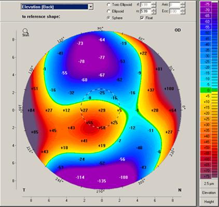219x207 pixels.
Task: Open the Elevation (Back) map type dropdown
Action: coord(57,7)
